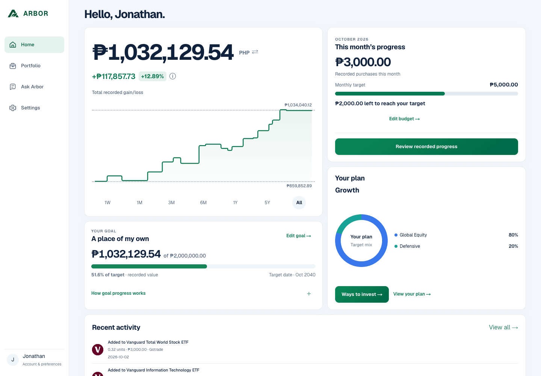The height and width of the screenshot is (376, 541).
Task: Click the Vanguard Total World Stock ETF logo
Action: click(x=98, y=350)
